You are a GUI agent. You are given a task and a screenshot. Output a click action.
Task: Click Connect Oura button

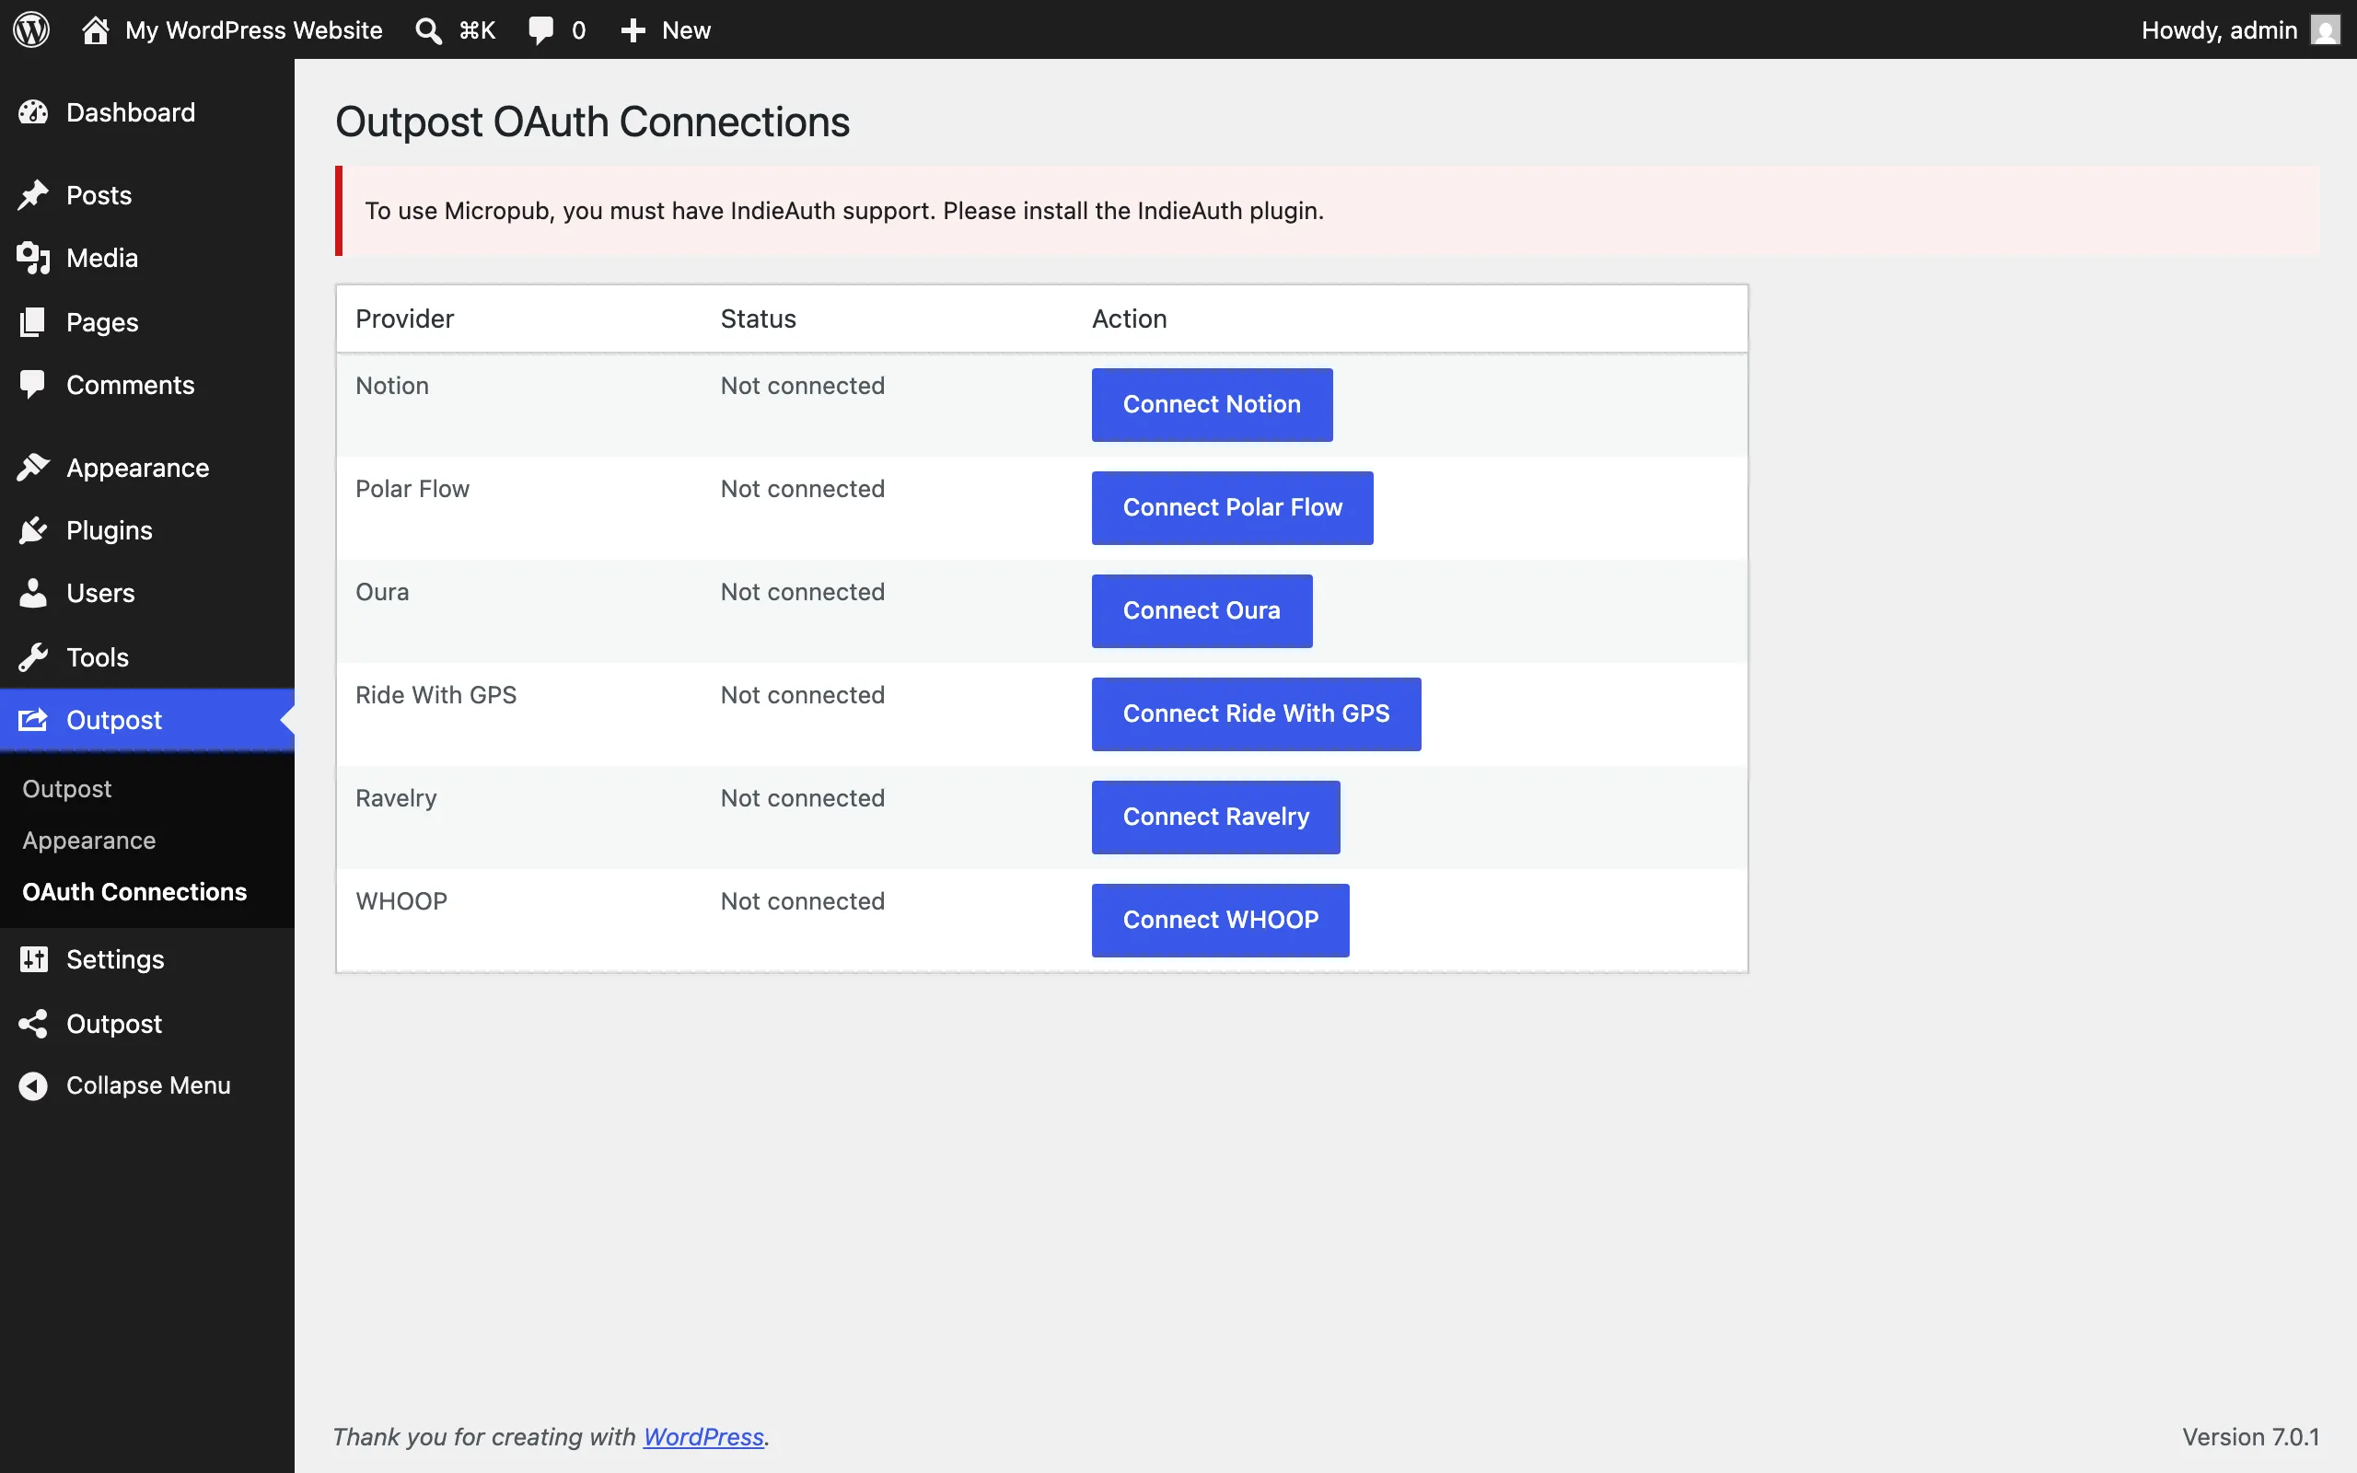(x=1202, y=610)
